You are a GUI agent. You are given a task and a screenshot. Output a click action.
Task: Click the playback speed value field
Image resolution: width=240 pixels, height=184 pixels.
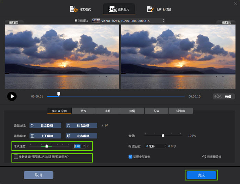77,146
